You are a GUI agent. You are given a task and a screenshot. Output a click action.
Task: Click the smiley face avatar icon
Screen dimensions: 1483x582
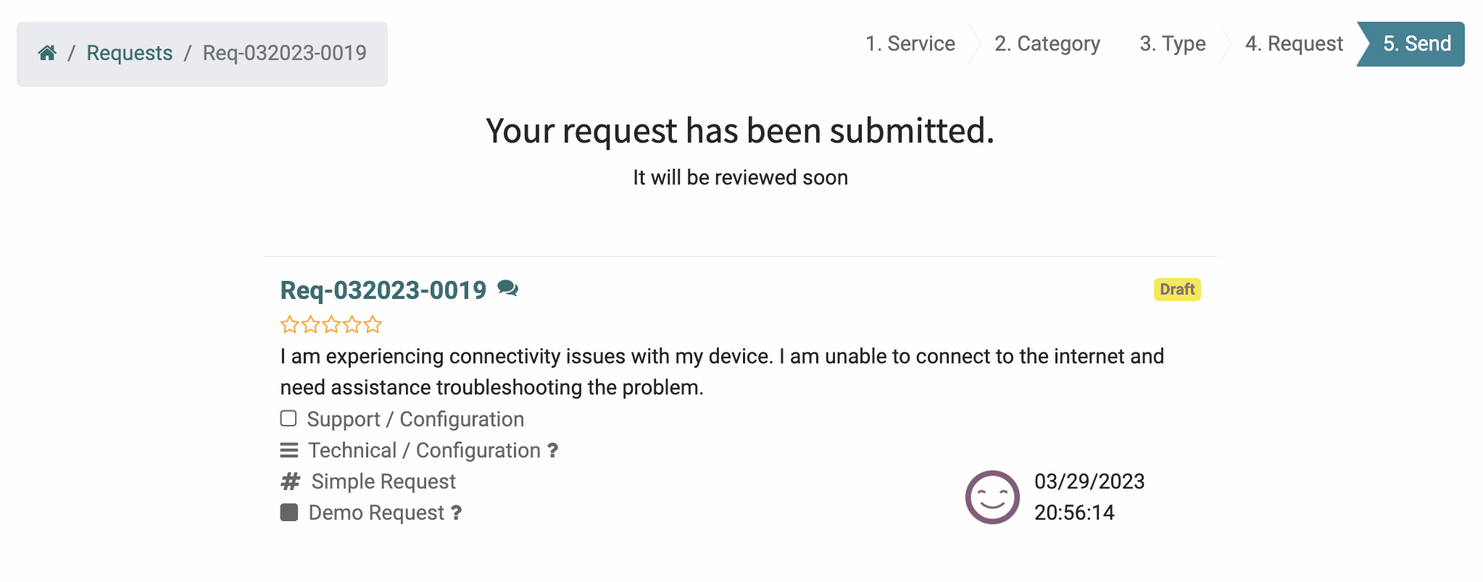pyautogui.click(x=992, y=497)
